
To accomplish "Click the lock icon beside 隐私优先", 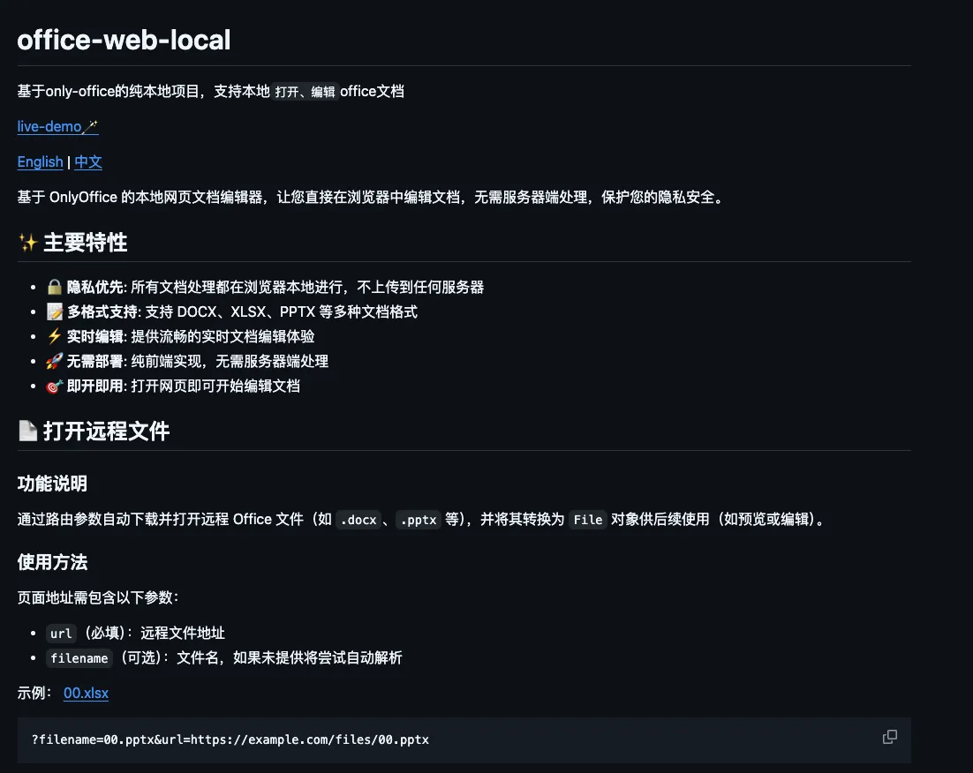I will [55, 287].
